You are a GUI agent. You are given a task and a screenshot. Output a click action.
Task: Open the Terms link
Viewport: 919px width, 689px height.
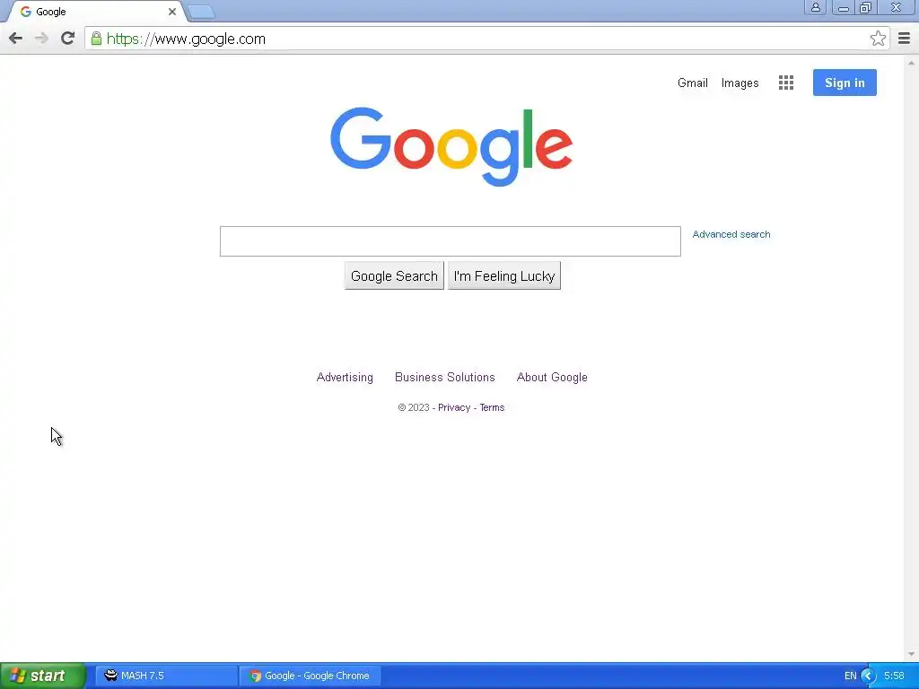[x=492, y=408]
